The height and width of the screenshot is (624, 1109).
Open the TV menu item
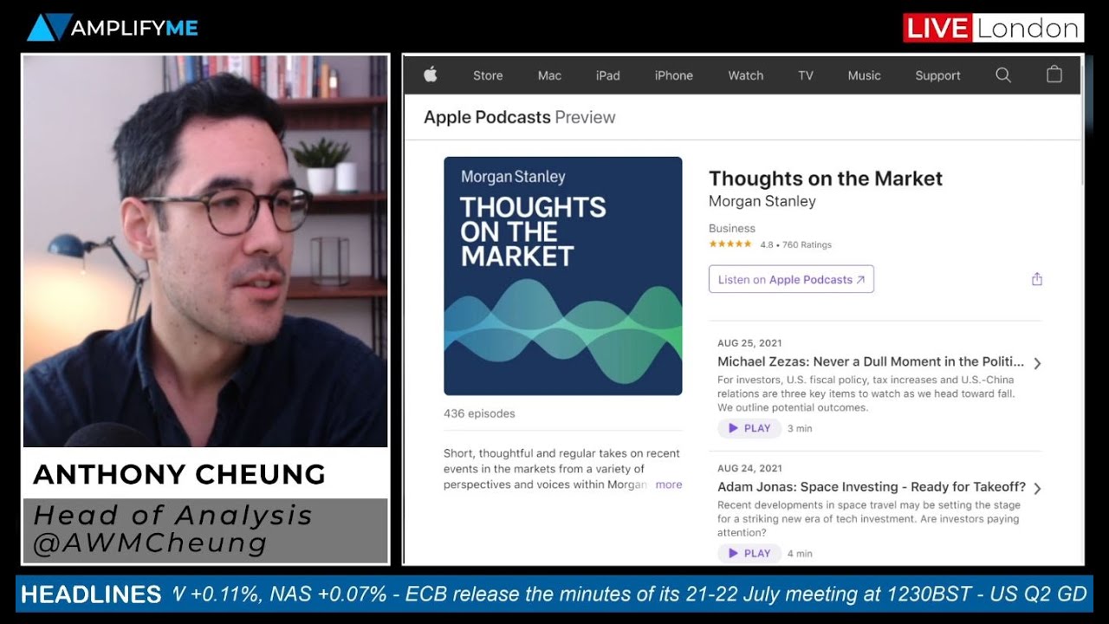pyautogui.click(x=806, y=75)
